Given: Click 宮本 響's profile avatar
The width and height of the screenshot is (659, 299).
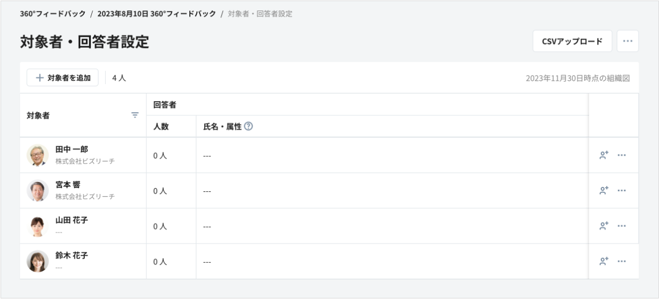Looking at the screenshot, I should (x=37, y=190).
